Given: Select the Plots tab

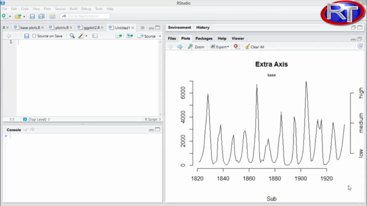Looking at the screenshot, I should (186, 38).
